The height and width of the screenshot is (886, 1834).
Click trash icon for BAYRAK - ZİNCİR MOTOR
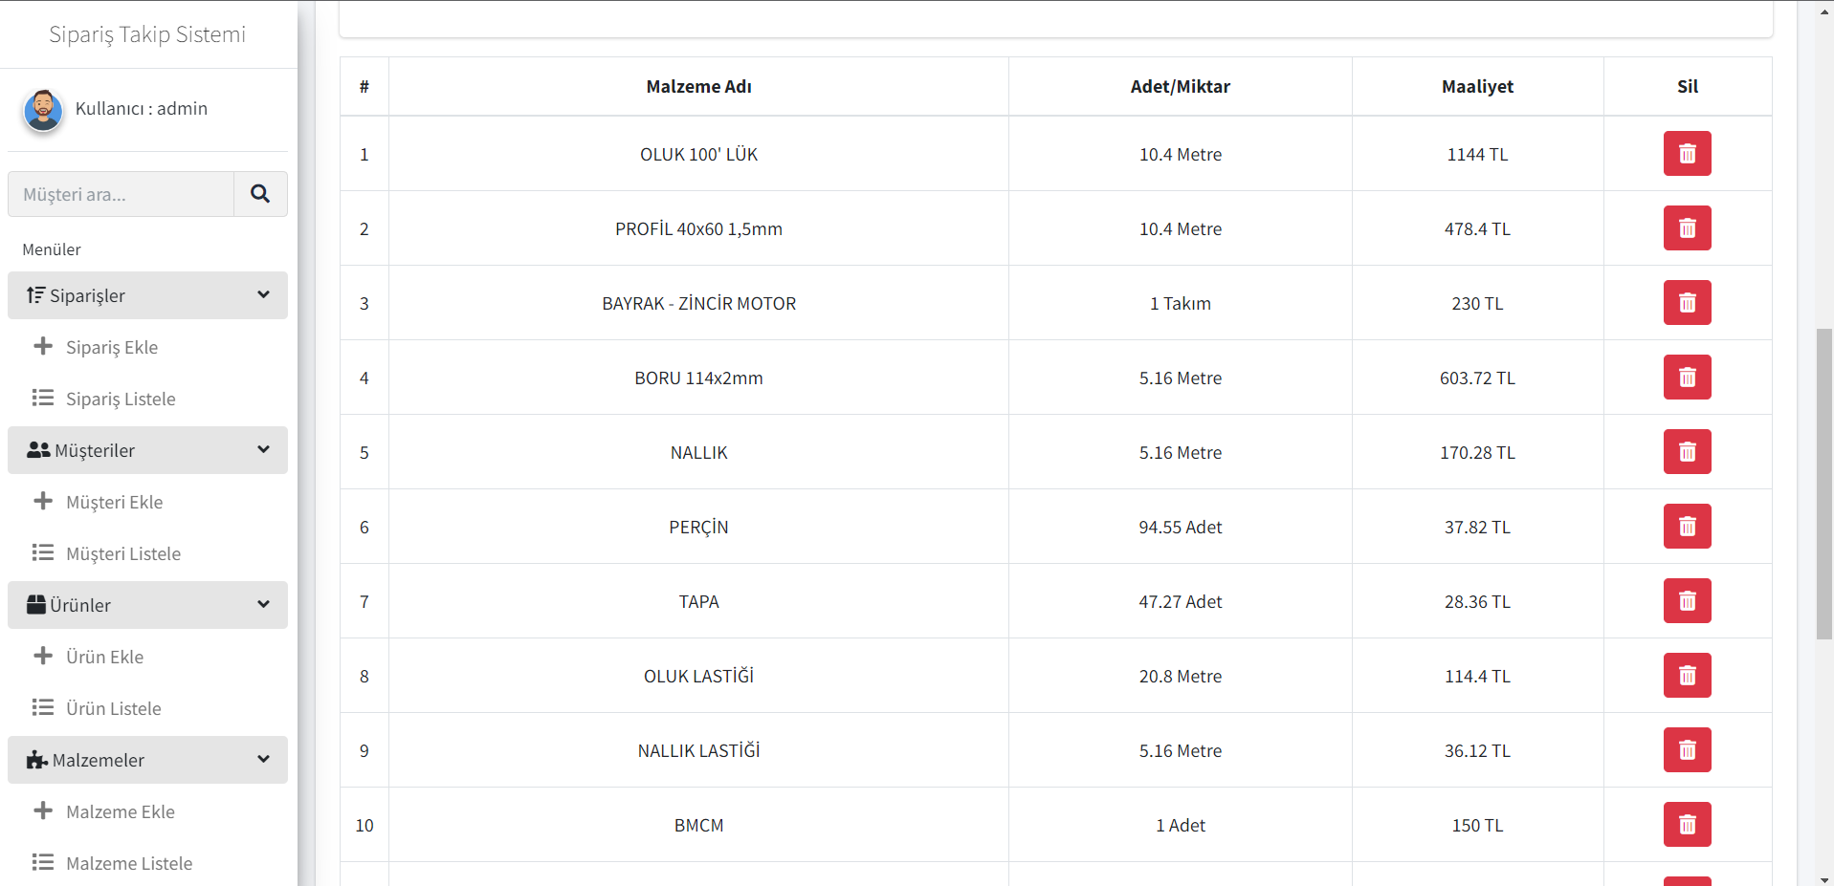point(1687,303)
